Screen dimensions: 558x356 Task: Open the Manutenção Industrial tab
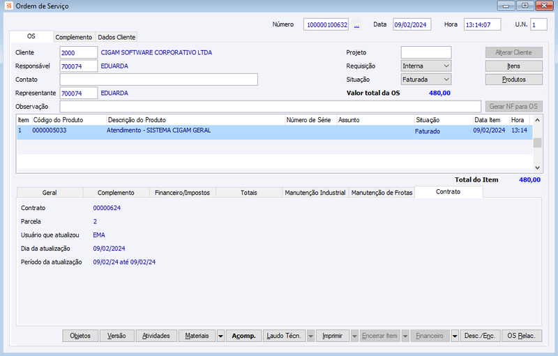point(315,193)
